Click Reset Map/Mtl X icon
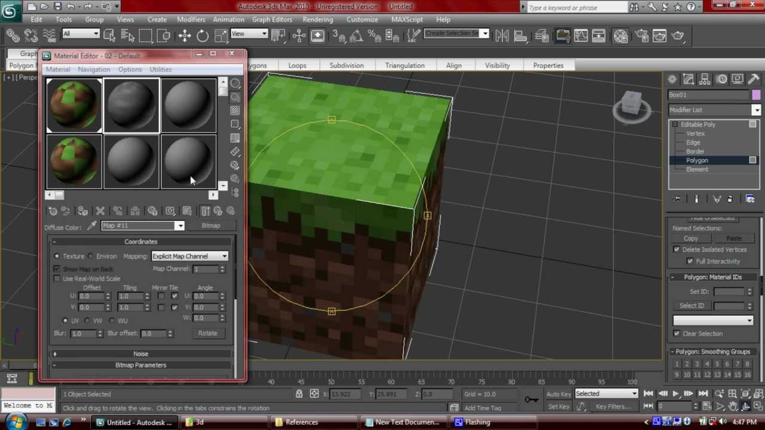Viewport: 765px width, 430px height. (100, 211)
